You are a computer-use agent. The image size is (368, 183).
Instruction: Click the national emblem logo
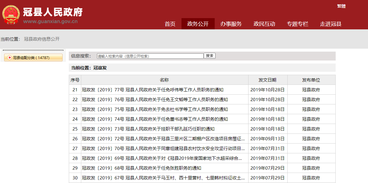point(12,14)
